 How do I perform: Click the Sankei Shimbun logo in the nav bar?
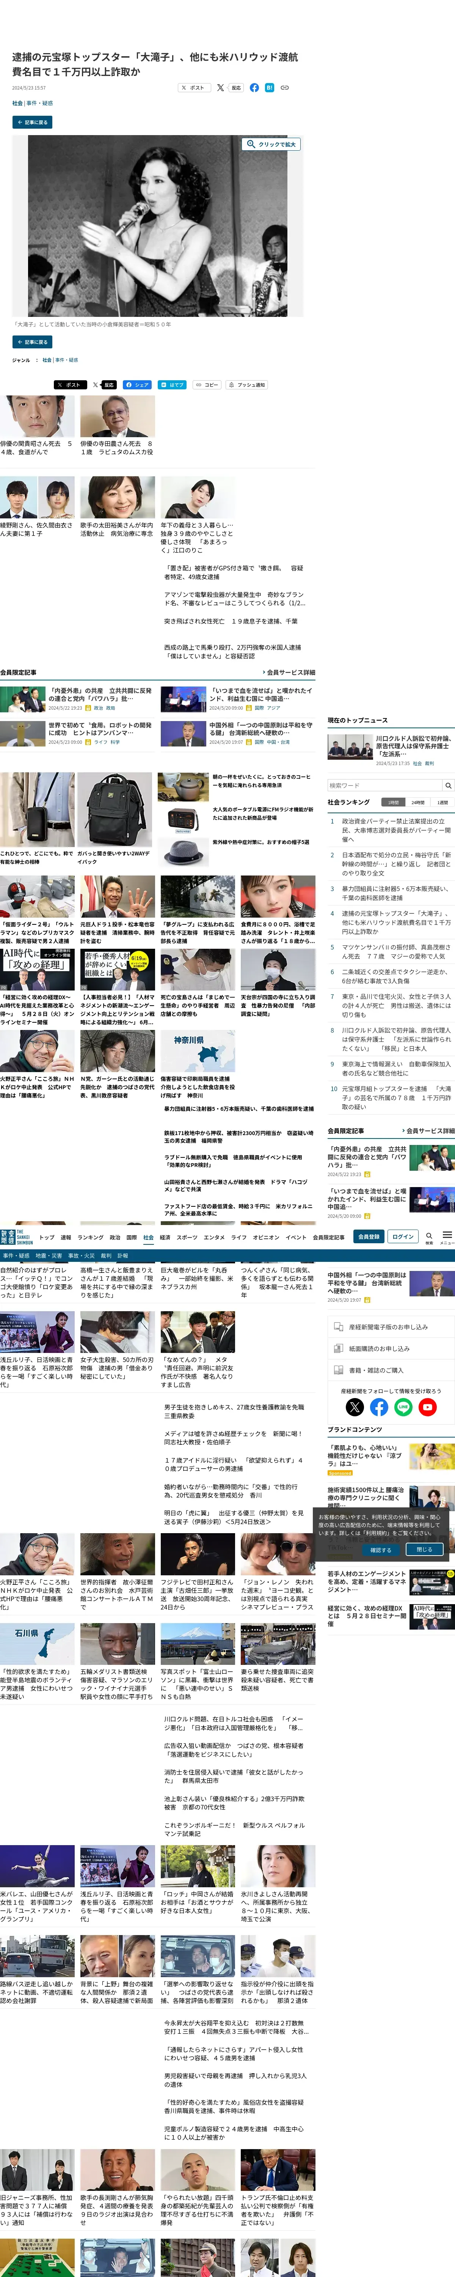click(x=17, y=1237)
